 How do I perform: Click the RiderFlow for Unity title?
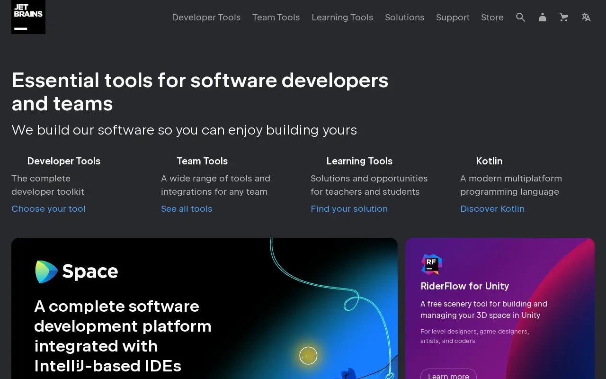(464, 286)
